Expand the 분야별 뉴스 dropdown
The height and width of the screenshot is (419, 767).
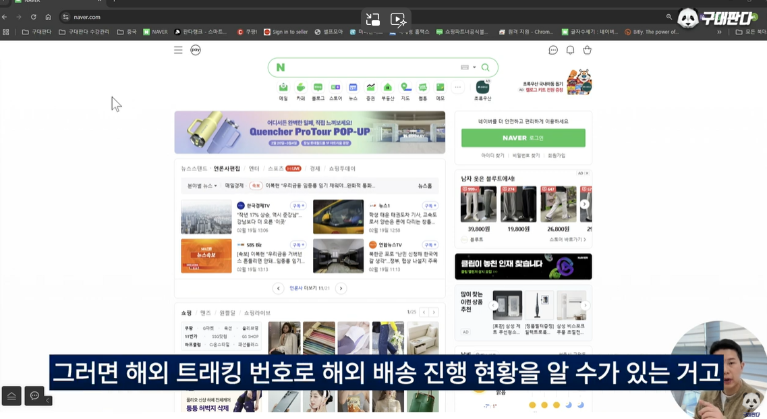(x=202, y=186)
